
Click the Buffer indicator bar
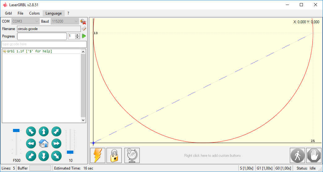(x=40, y=168)
